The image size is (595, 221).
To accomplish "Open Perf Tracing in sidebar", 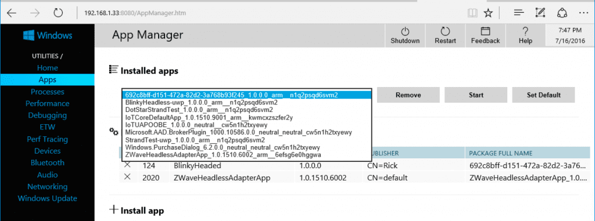I will (x=48, y=139).
